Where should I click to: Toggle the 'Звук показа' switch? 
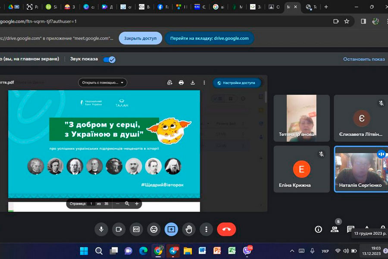[110, 59]
